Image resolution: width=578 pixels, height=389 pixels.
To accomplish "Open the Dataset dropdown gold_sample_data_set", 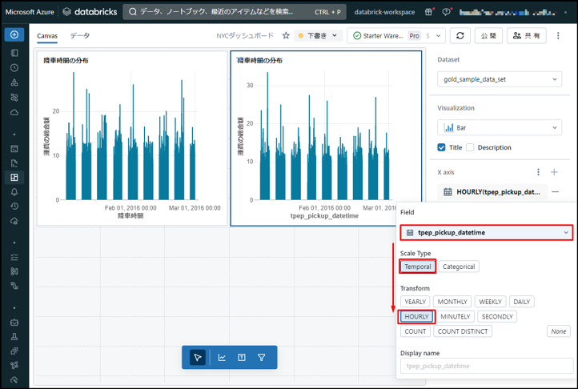I will point(500,80).
